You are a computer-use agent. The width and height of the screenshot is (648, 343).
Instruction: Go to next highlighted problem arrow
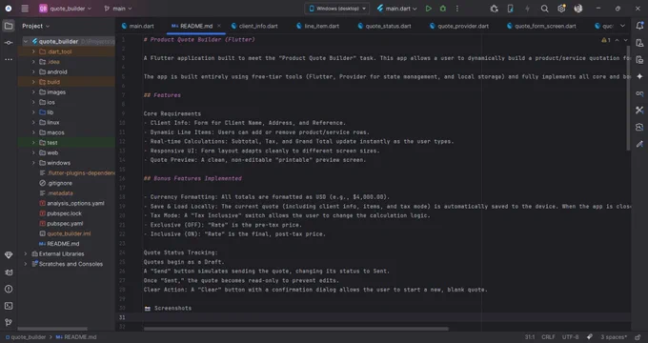tap(626, 40)
